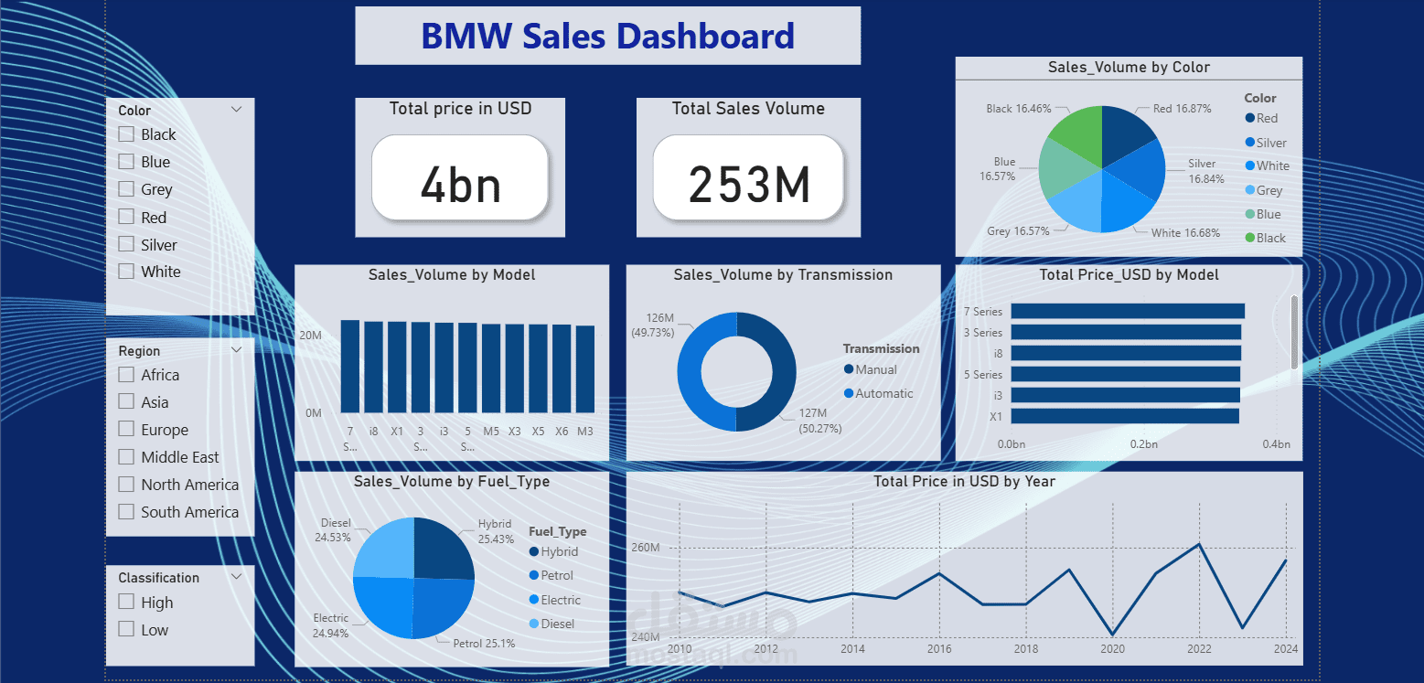
Task: Tick the Asia region checkbox
Action: click(126, 402)
